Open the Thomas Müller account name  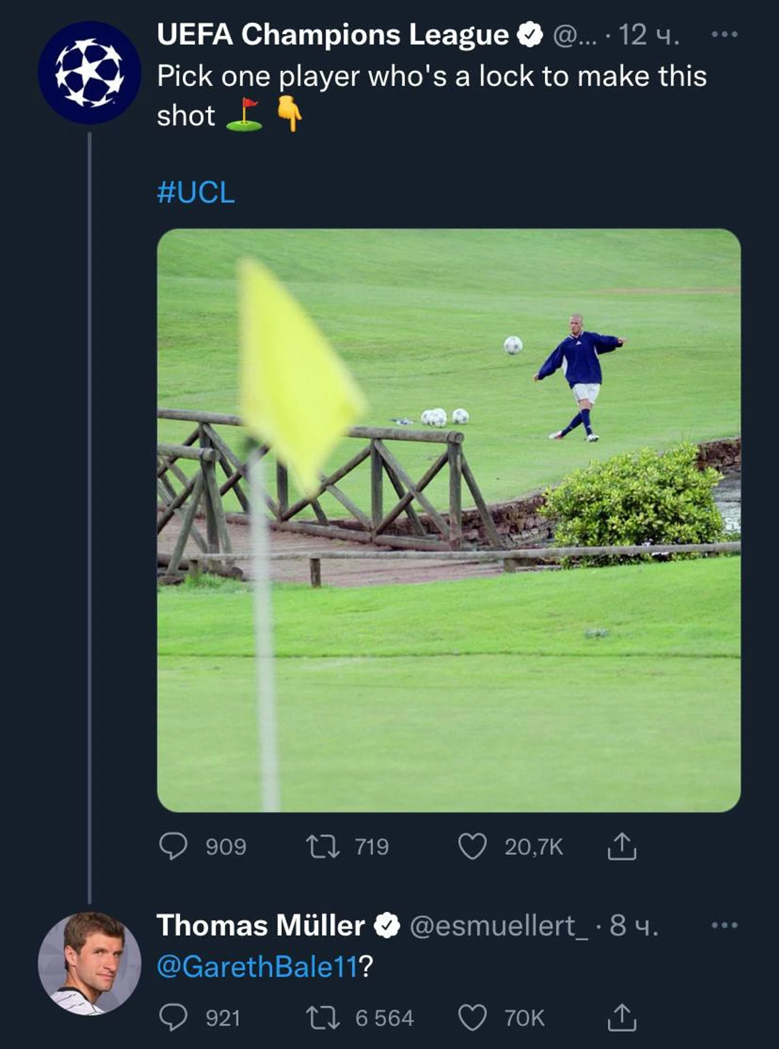tap(260, 925)
